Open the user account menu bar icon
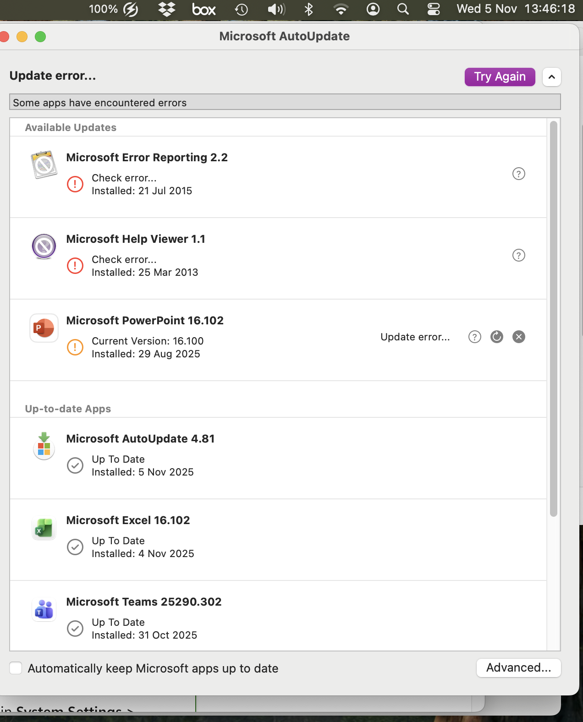The width and height of the screenshot is (583, 722). point(373,9)
